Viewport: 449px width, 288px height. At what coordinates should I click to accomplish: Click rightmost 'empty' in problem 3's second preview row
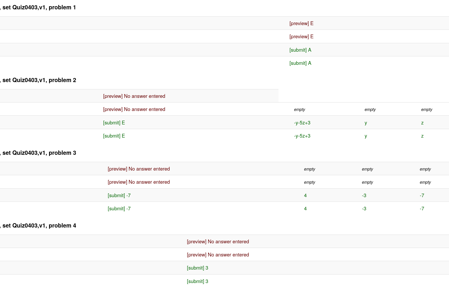click(425, 182)
